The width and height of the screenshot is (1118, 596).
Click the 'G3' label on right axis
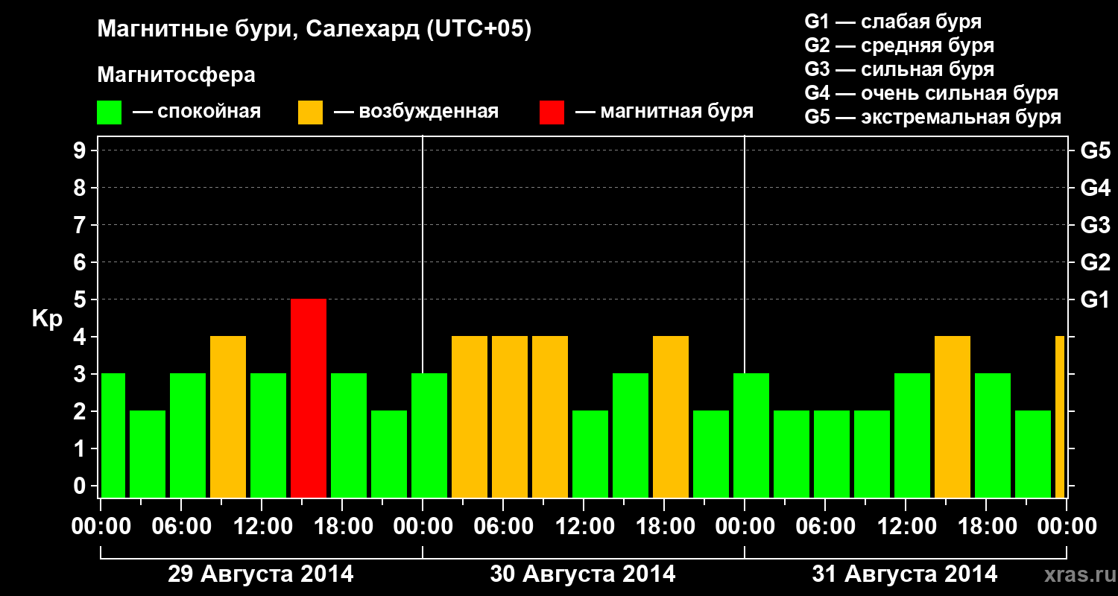pyautogui.click(x=1095, y=225)
